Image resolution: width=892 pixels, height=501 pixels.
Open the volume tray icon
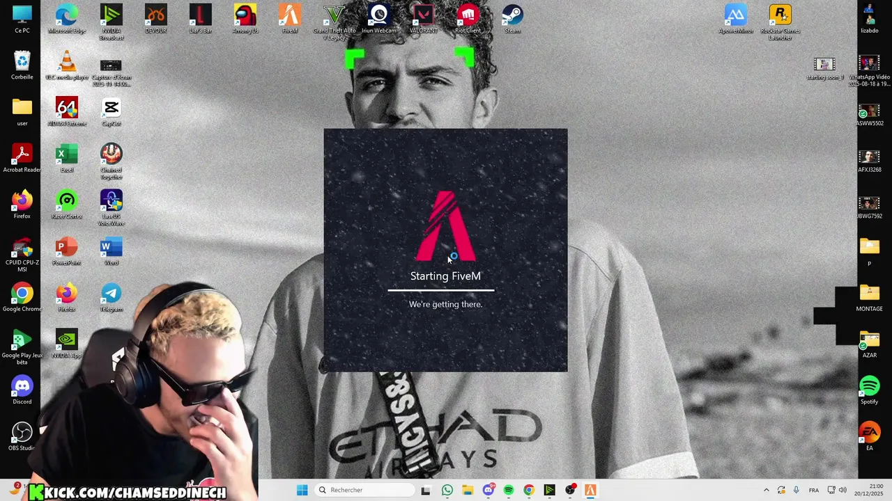(x=843, y=490)
